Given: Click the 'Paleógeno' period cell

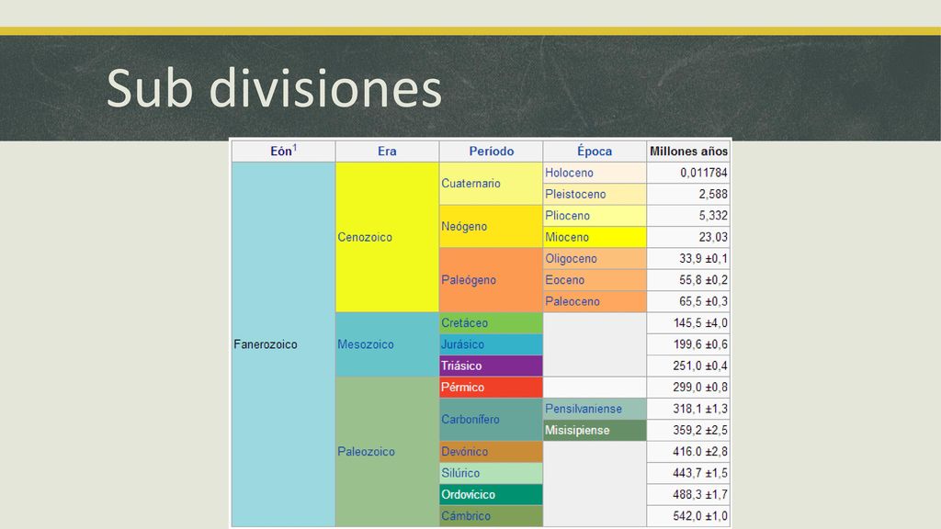Looking at the screenshot, I should click(491, 280).
